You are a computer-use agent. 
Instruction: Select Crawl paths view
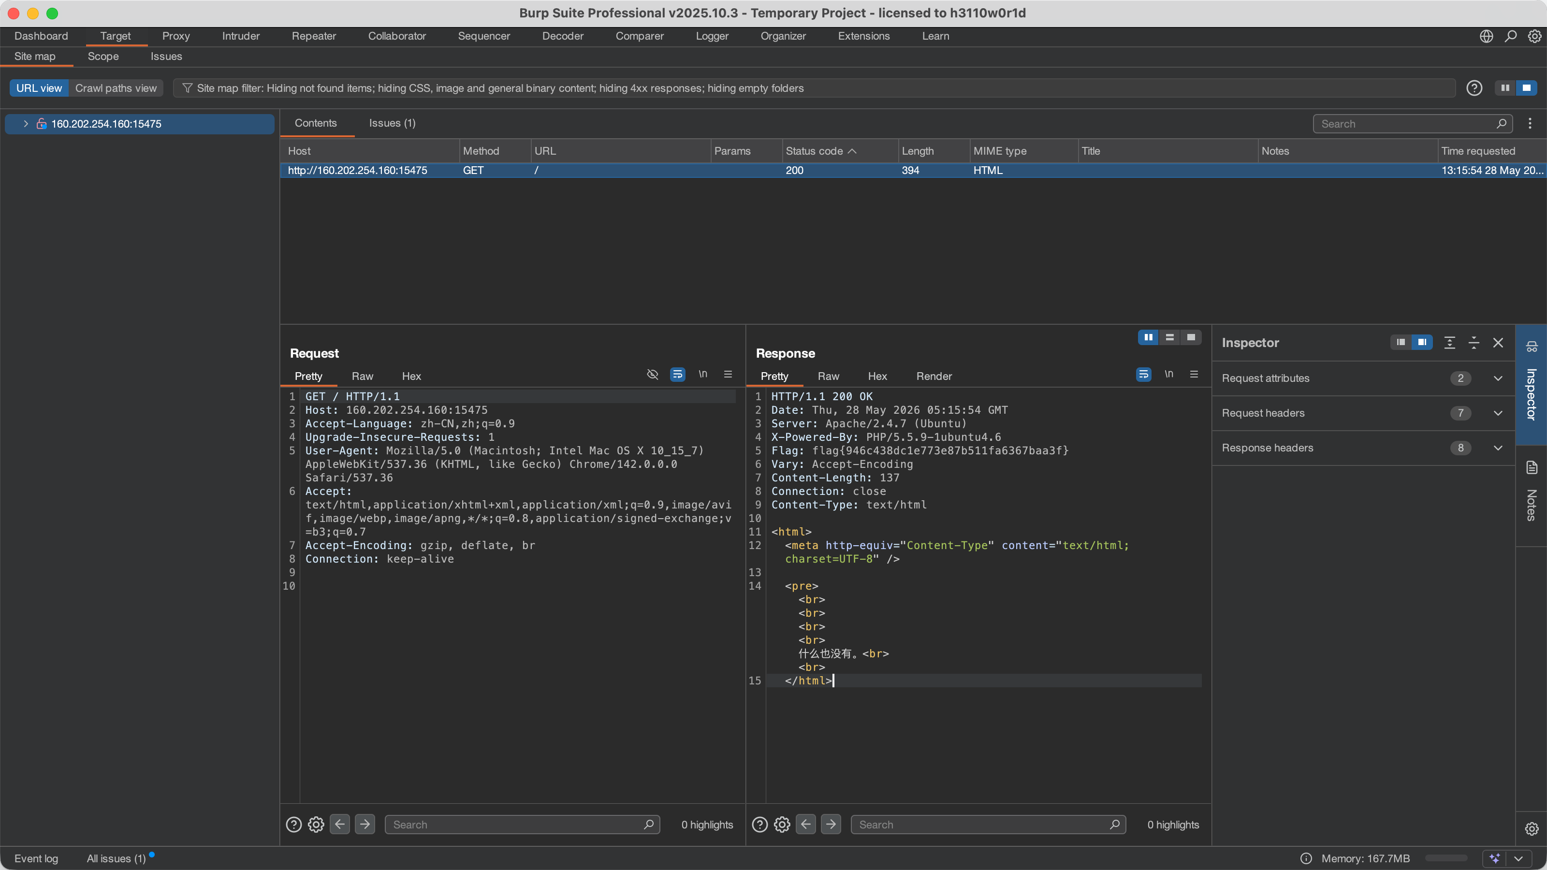[116, 88]
